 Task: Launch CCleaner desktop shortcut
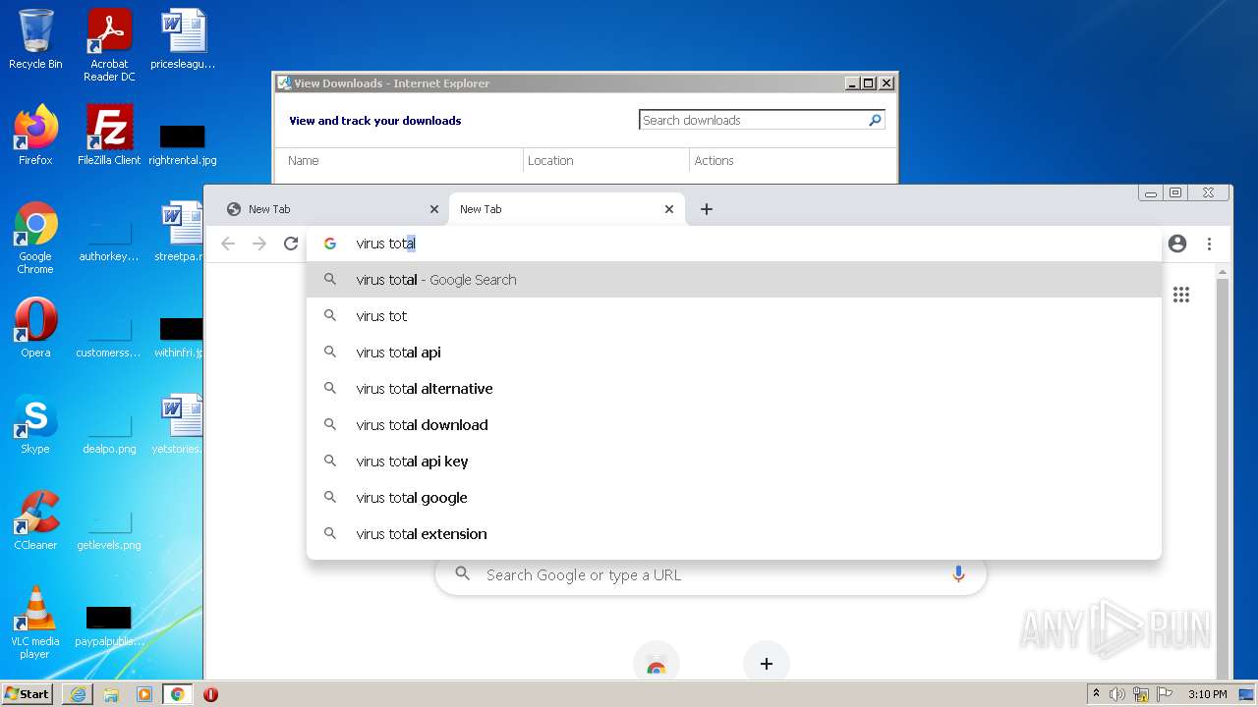point(35,520)
